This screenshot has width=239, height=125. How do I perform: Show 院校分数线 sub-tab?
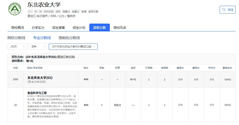point(17,38)
